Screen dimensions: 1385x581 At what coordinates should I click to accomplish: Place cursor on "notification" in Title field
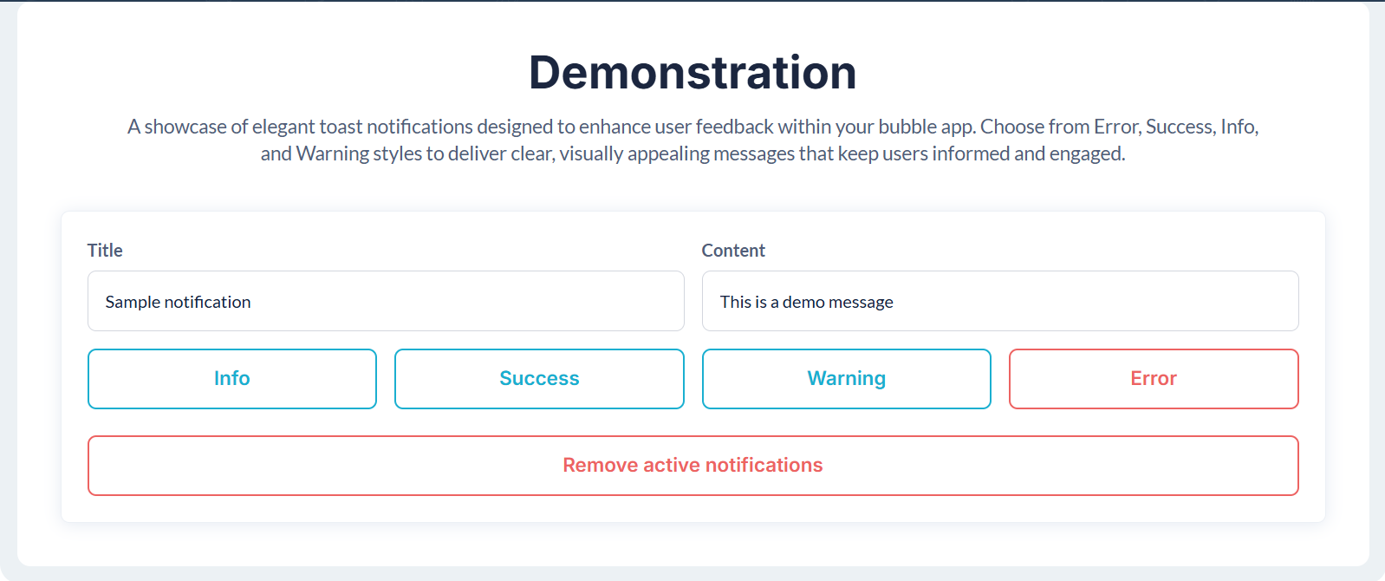tap(208, 302)
